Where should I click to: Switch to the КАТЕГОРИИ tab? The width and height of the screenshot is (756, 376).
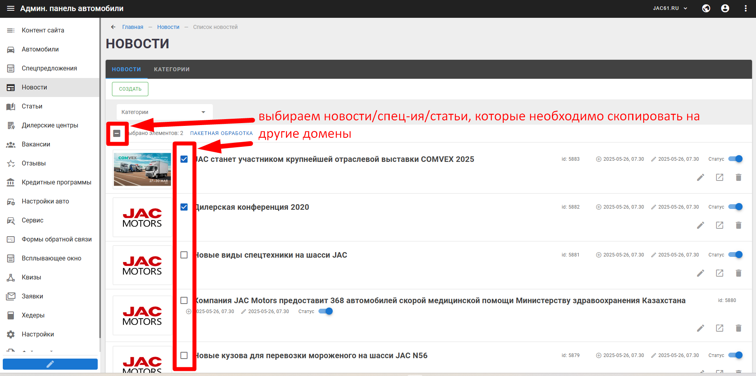click(x=172, y=69)
